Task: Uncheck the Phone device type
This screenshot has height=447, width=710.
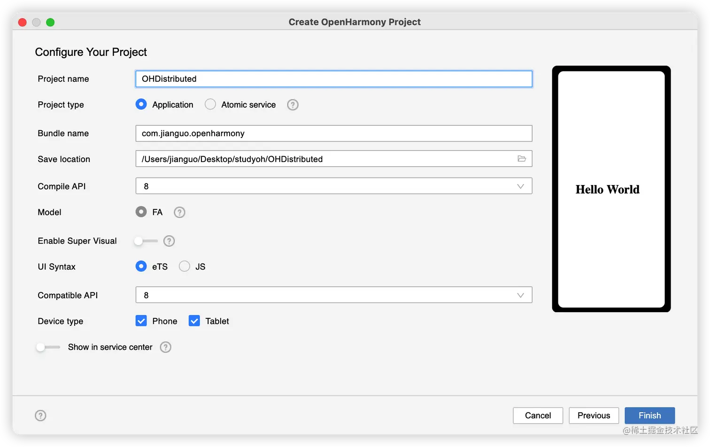Action: click(141, 321)
